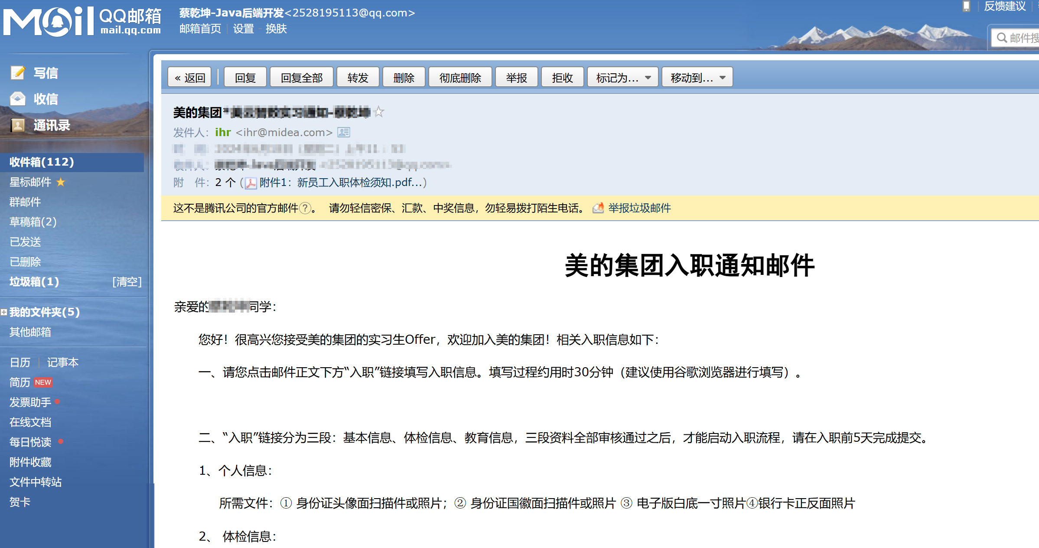Screen dimensions: 1039x548
Task: Click the compose mail pencil icon
Action: coord(18,73)
